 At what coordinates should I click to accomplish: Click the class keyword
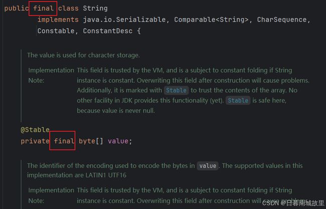tap(68, 9)
